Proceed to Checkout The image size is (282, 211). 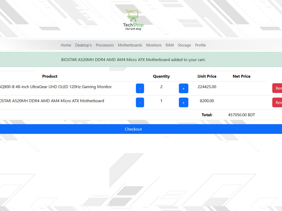[133, 129]
